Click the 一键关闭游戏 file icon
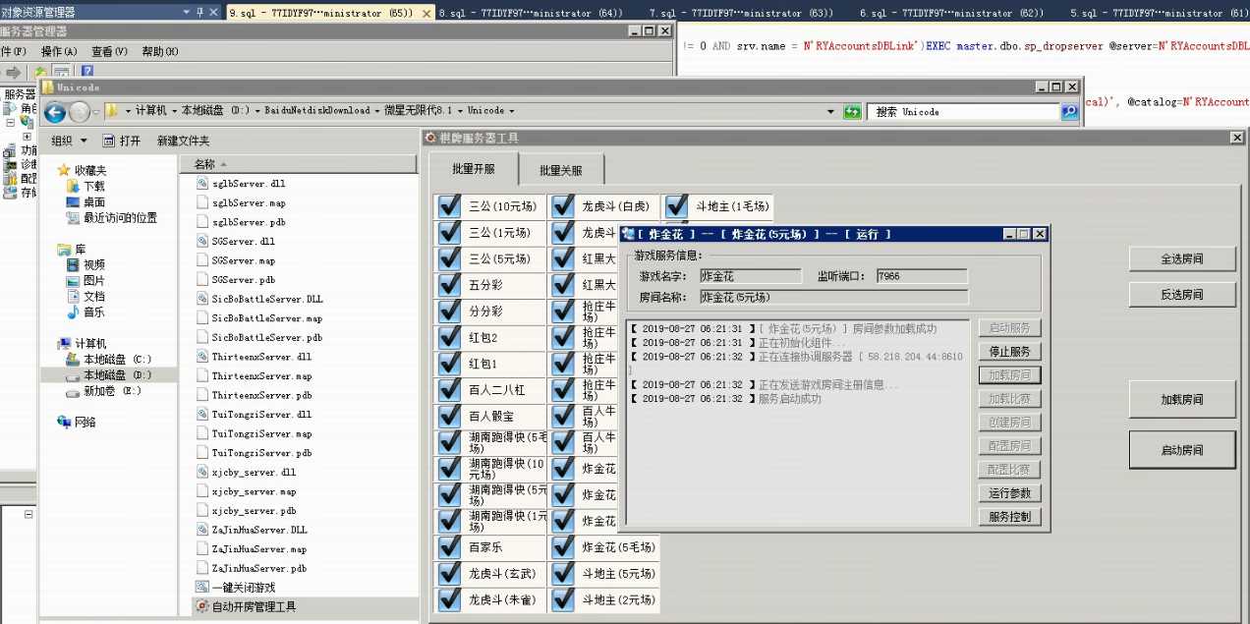The height and width of the screenshot is (624, 1250). tap(202, 588)
